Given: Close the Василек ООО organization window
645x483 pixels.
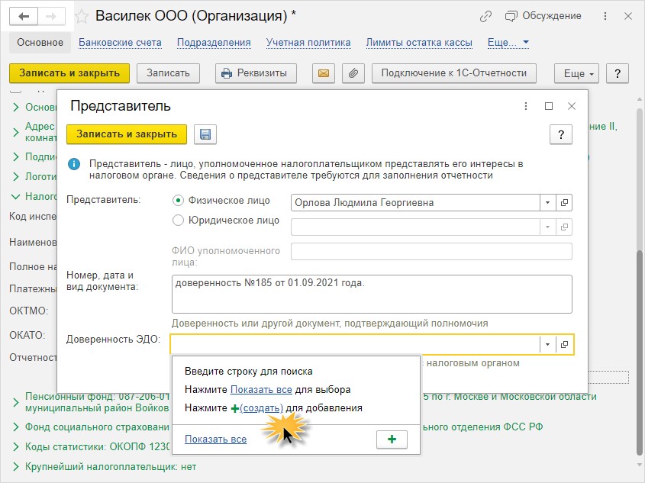Looking at the screenshot, I should [628, 17].
